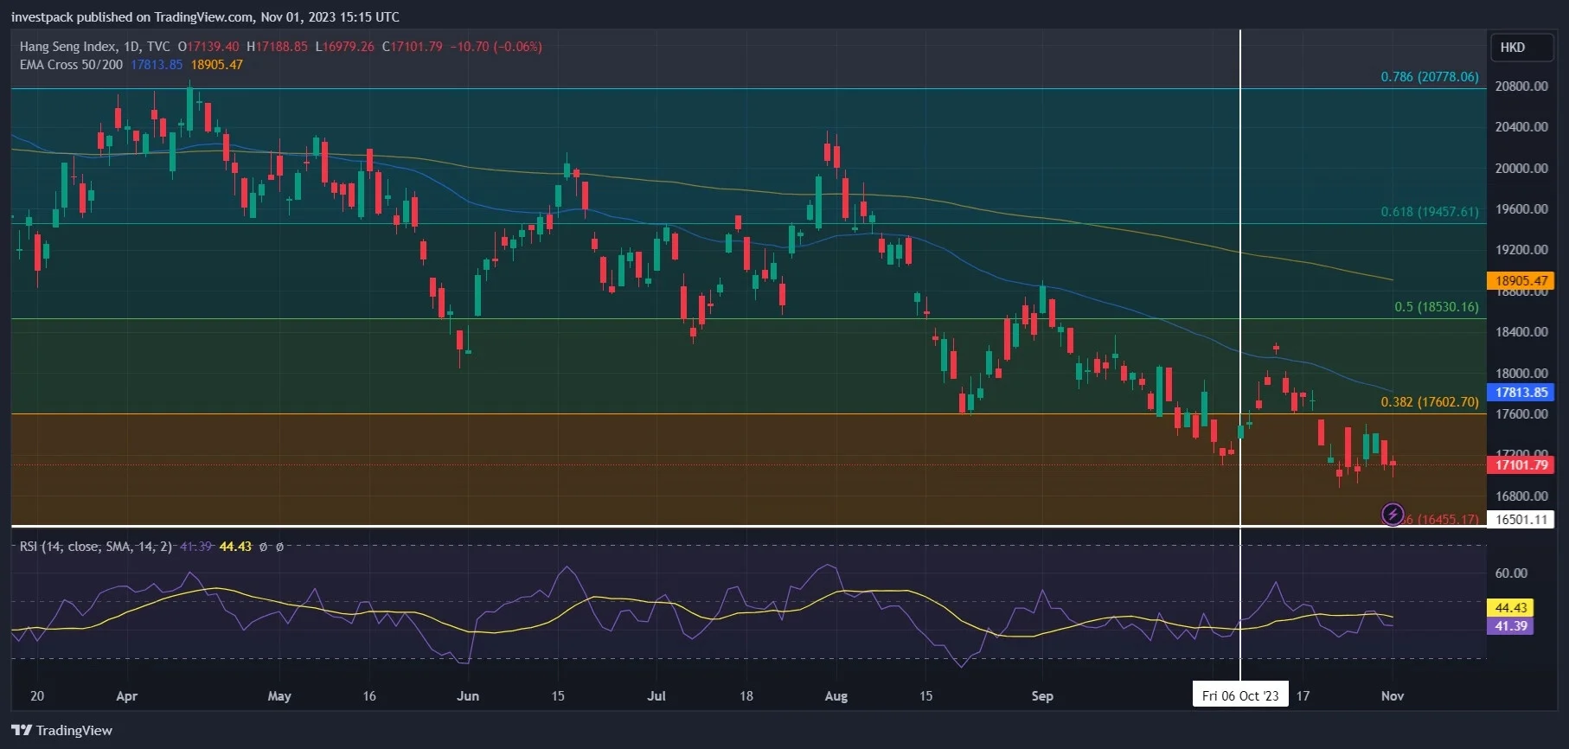The height and width of the screenshot is (749, 1569).
Task: Click the blue 17813.85 EMA price label
Action: point(1521,393)
